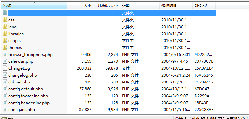Click the css folder icon
This screenshot has height=119, width=249.
pos(5,20)
